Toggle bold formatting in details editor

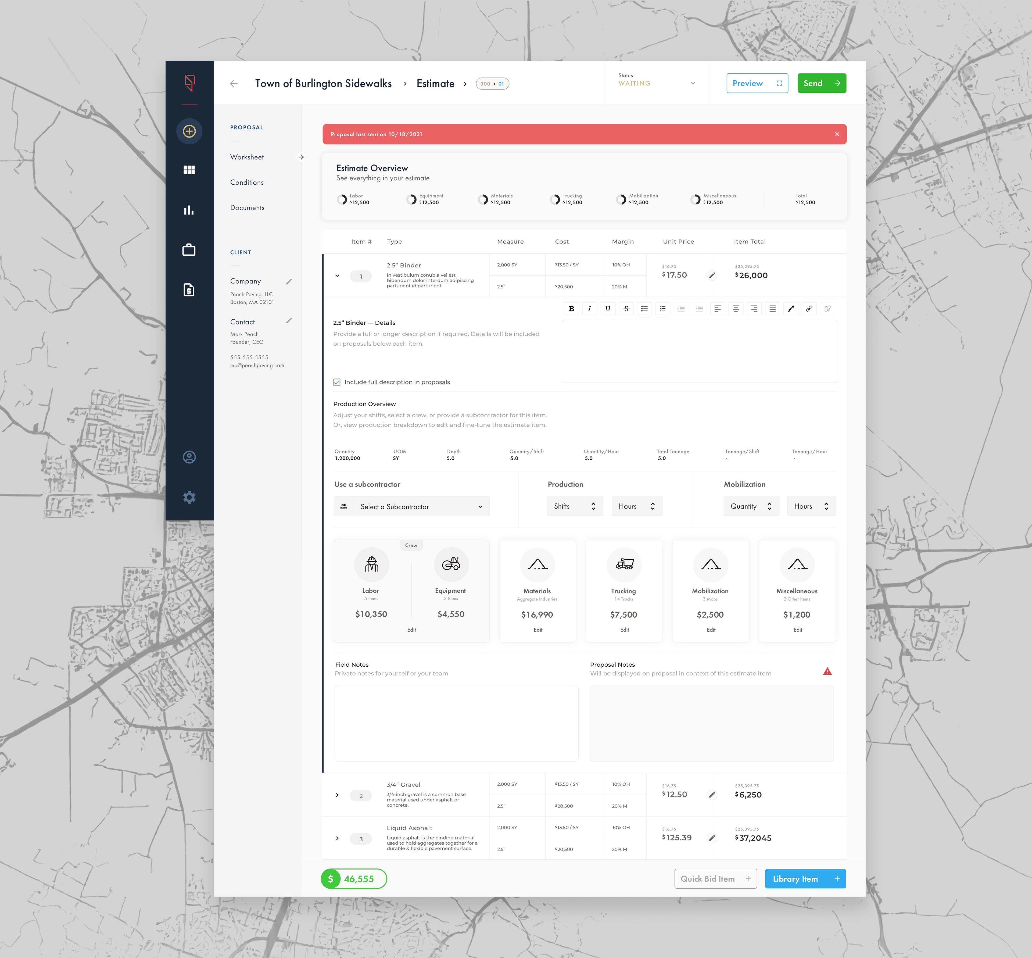pyautogui.click(x=571, y=309)
